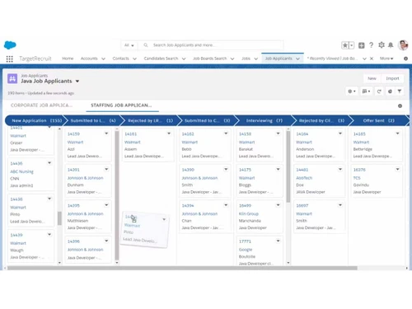
Task: Open the ABC Nursing account link
Action: (21, 171)
